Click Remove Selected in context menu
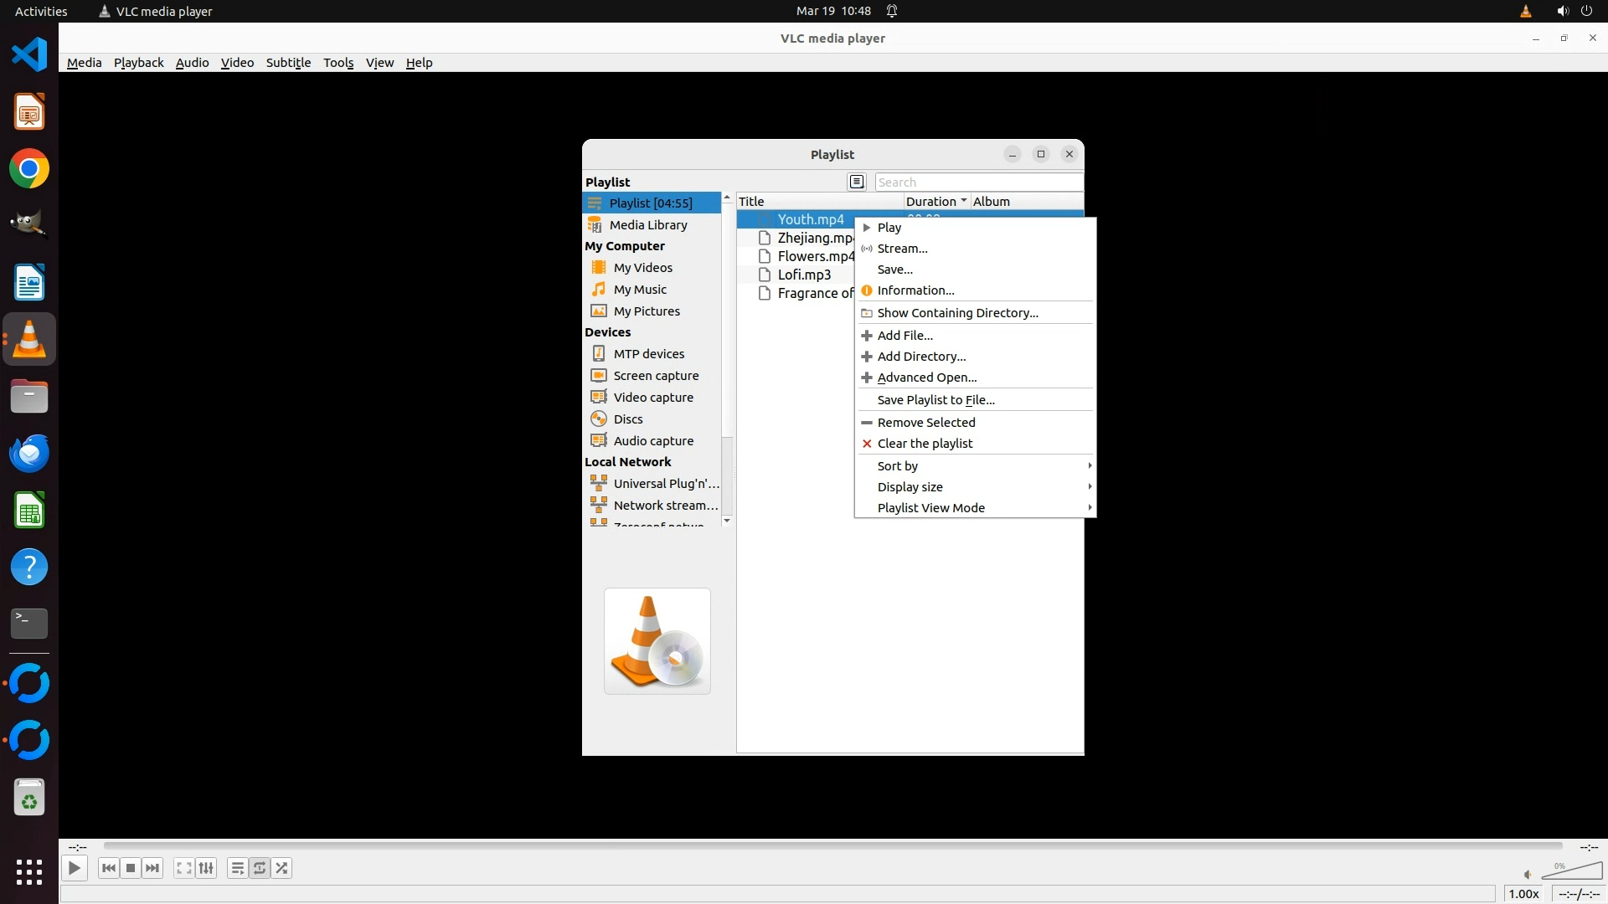1608x904 pixels. [x=925, y=423]
